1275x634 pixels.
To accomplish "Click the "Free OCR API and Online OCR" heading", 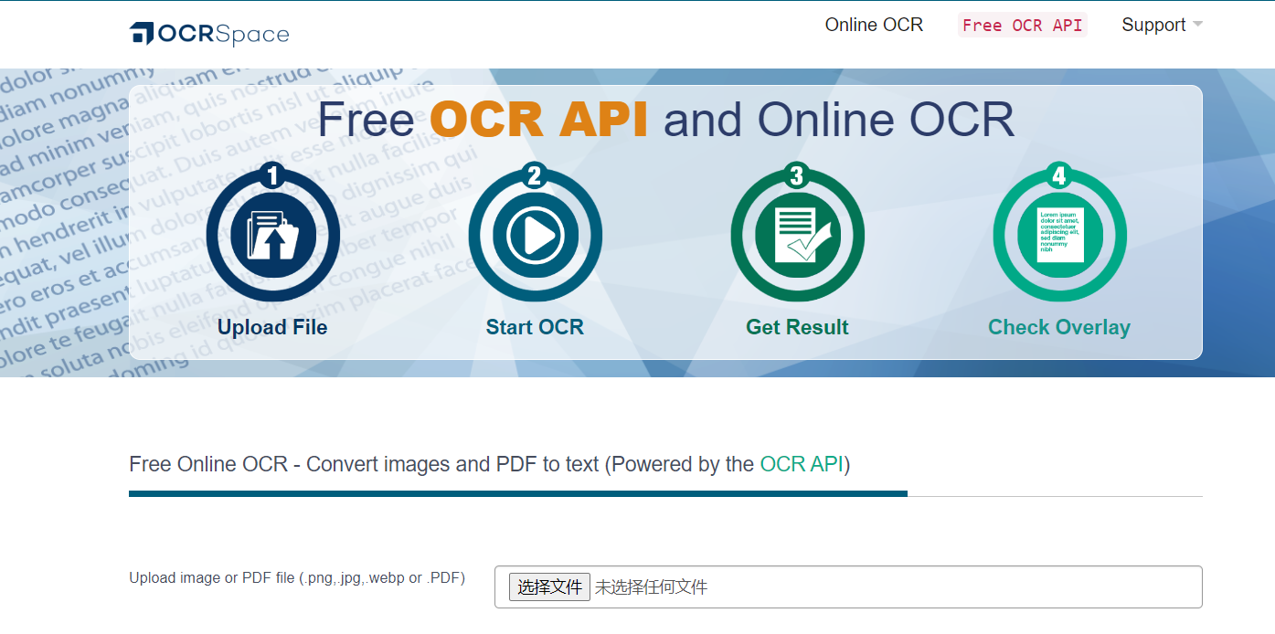I will coord(665,120).
